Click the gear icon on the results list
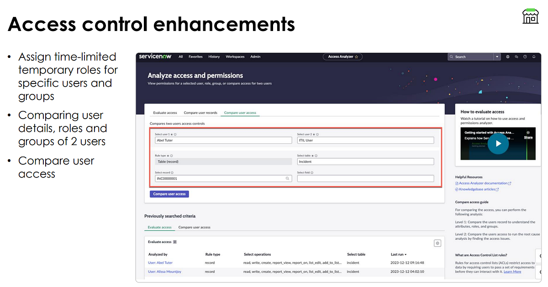This screenshot has width=548, height=287. [437, 243]
